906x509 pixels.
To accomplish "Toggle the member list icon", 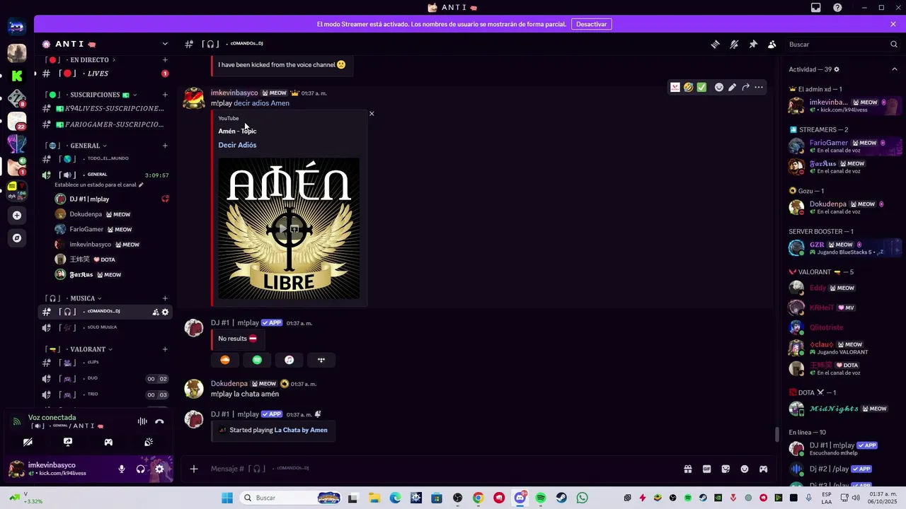I will click(772, 44).
